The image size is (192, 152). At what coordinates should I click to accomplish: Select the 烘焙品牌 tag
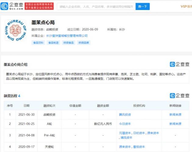(84, 43)
